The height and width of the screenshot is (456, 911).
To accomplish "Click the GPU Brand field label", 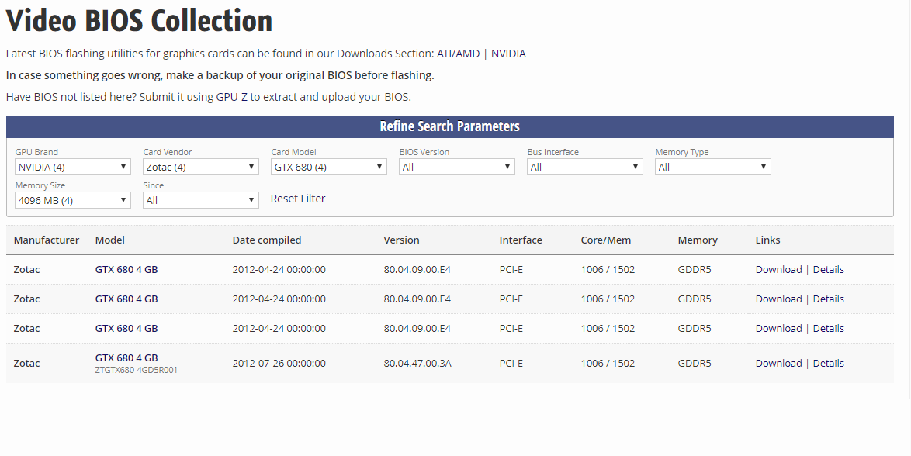I will (36, 152).
